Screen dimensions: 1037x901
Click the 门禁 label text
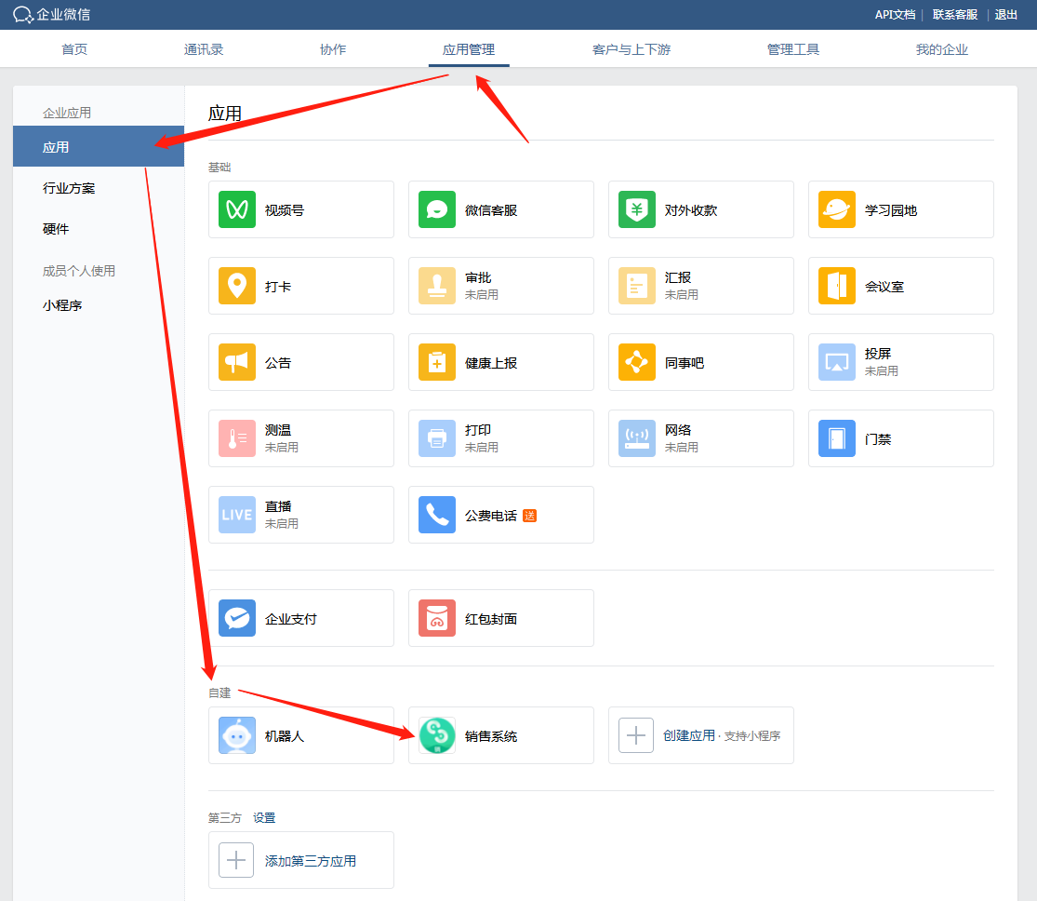pos(878,439)
